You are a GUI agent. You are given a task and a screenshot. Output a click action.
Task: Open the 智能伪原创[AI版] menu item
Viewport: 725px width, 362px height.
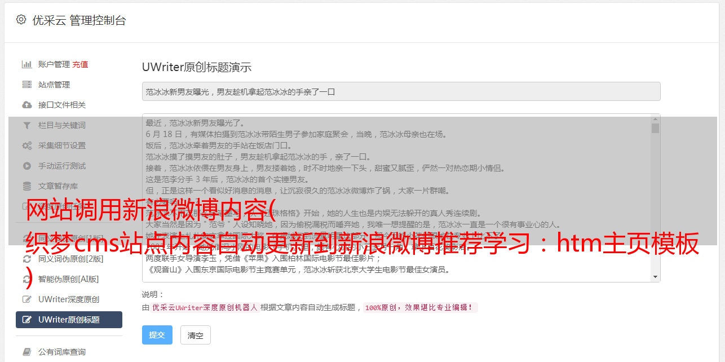click(69, 279)
